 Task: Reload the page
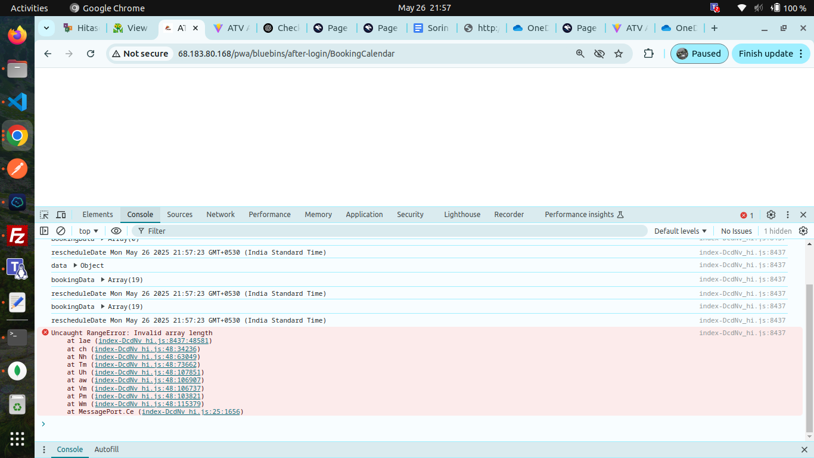point(91,54)
